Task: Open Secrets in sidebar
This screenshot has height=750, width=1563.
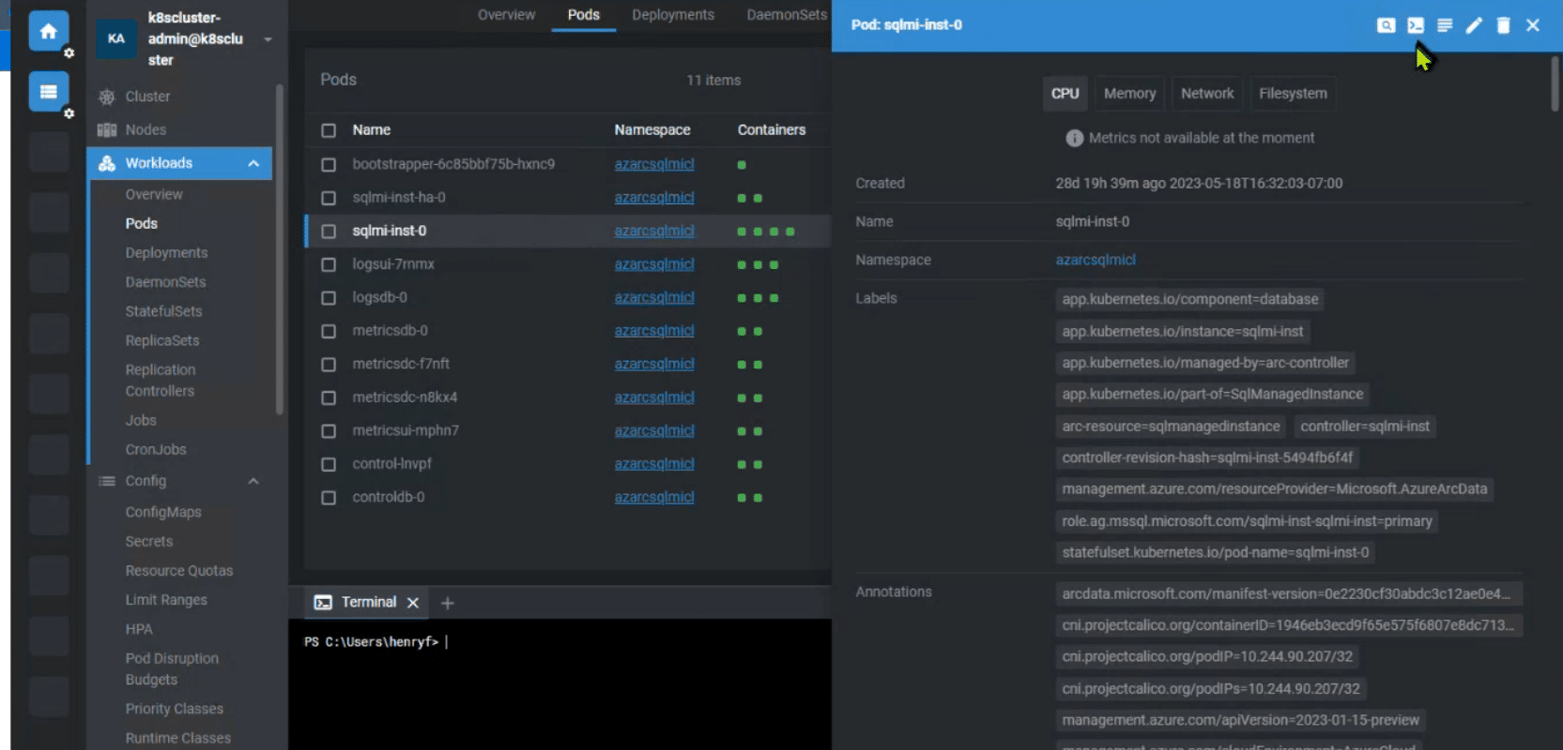Action: [x=149, y=542]
